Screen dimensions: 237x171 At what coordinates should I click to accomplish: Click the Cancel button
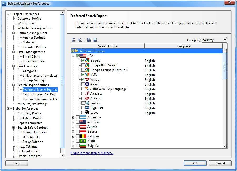(x=220, y=163)
